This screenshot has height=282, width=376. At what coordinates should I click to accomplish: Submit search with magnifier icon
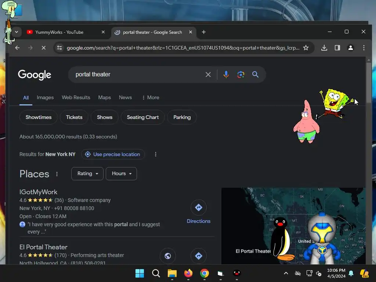pyautogui.click(x=255, y=75)
